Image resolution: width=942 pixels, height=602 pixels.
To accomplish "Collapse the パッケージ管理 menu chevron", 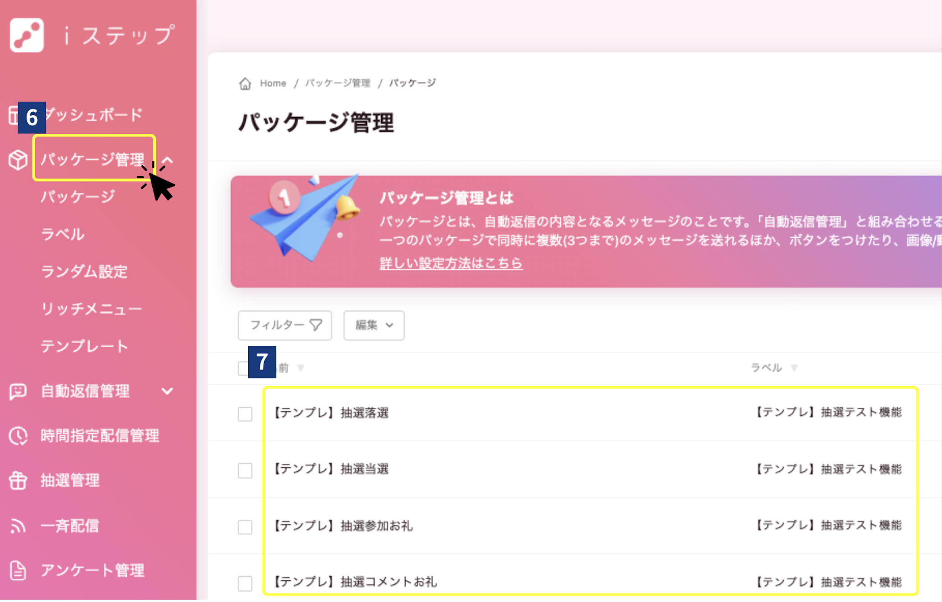I will coord(168,160).
